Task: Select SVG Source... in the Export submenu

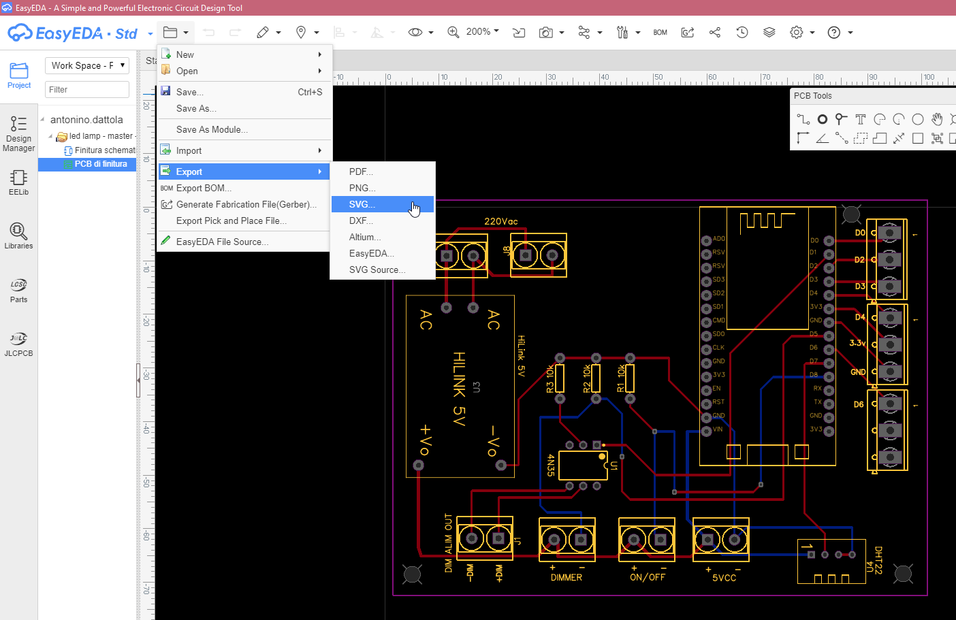Action: click(383, 270)
